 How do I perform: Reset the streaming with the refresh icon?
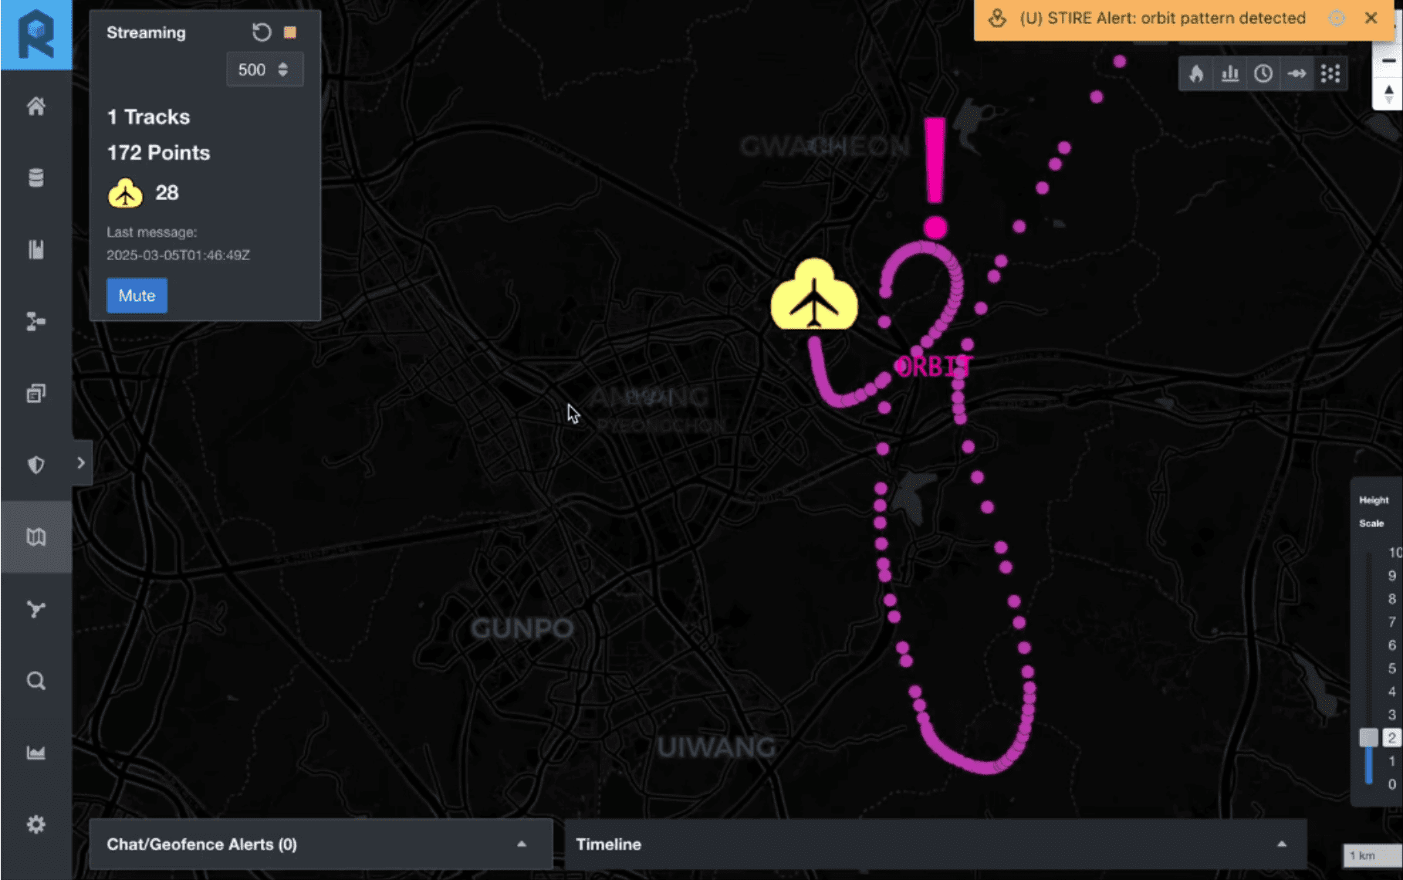coord(262,32)
